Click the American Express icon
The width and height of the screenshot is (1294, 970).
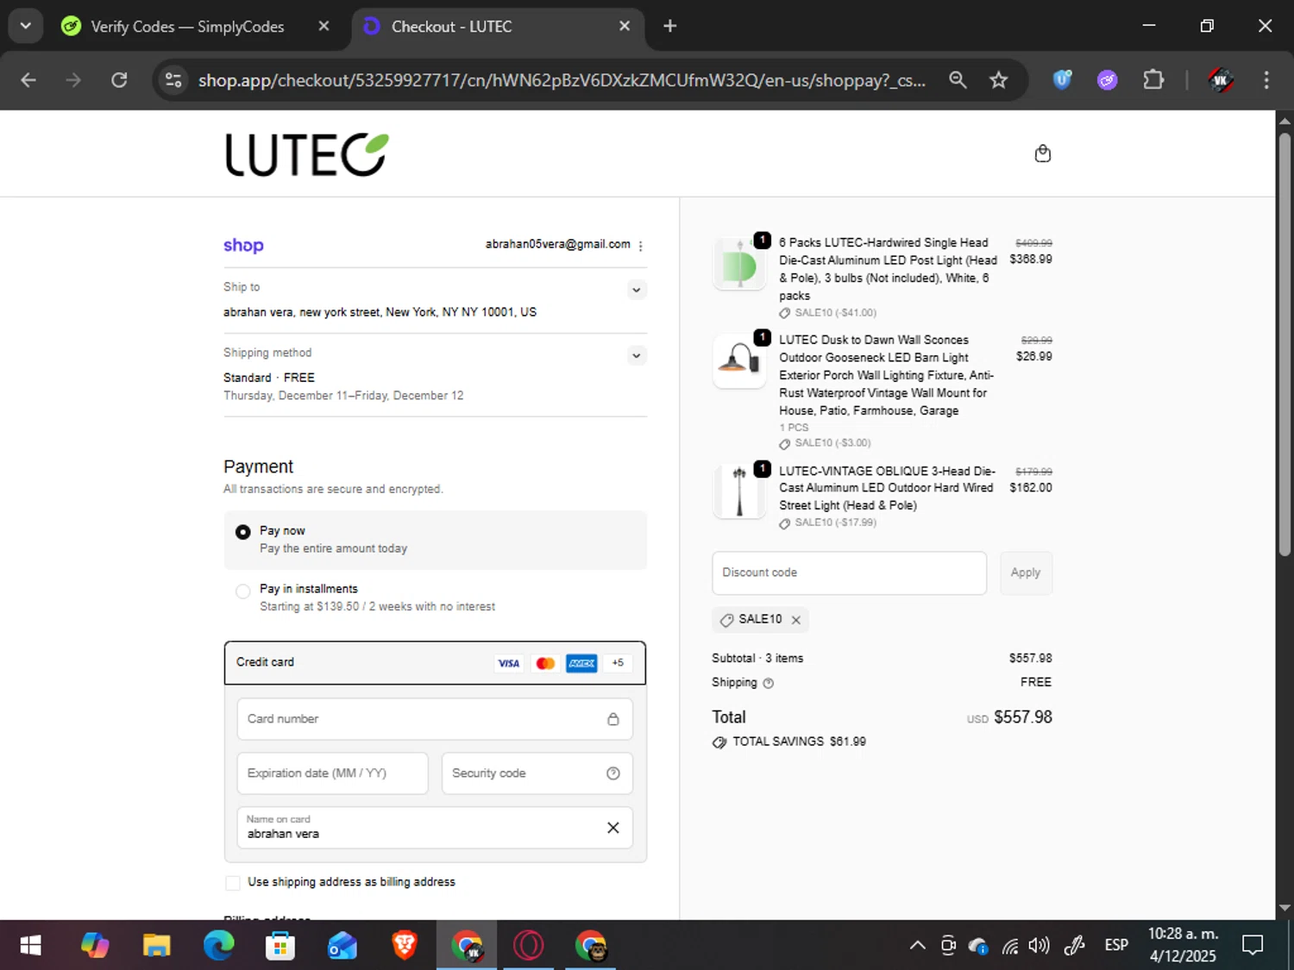tap(581, 663)
